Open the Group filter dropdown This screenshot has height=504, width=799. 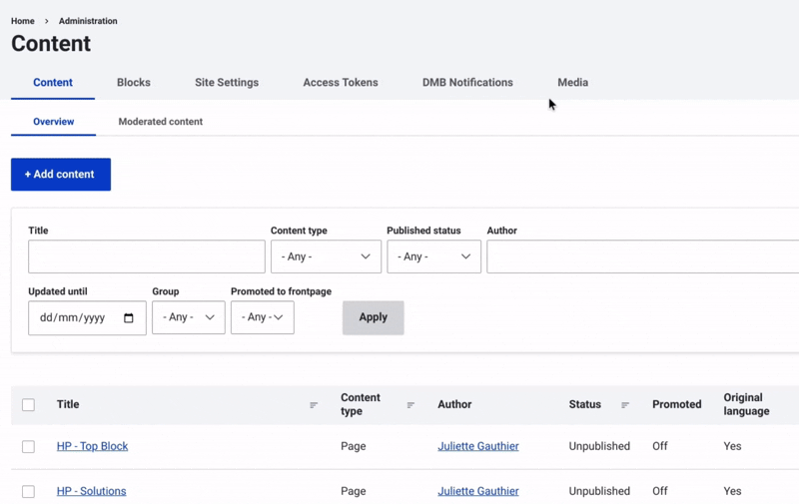(x=188, y=317)
